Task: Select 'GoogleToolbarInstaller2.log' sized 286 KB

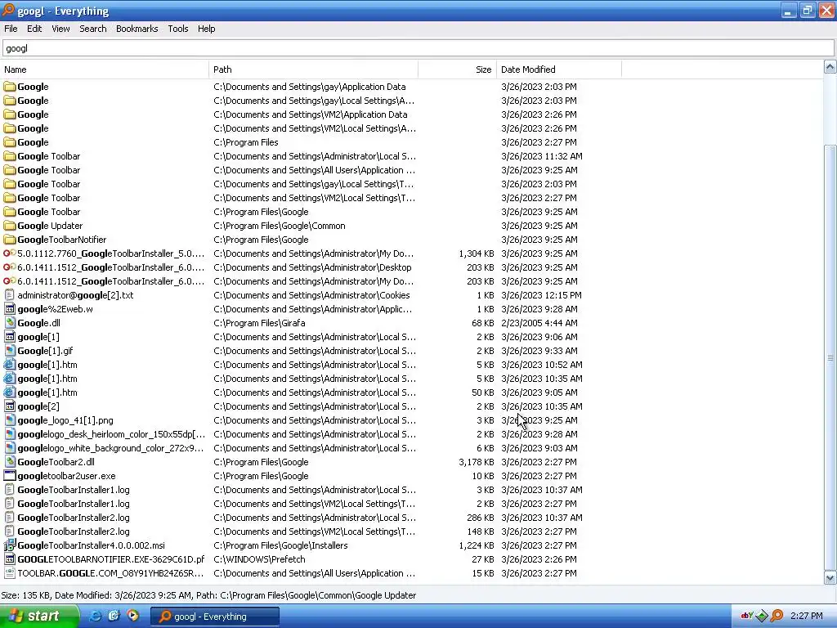Action: pyautogui.click(x=73, y=518)
